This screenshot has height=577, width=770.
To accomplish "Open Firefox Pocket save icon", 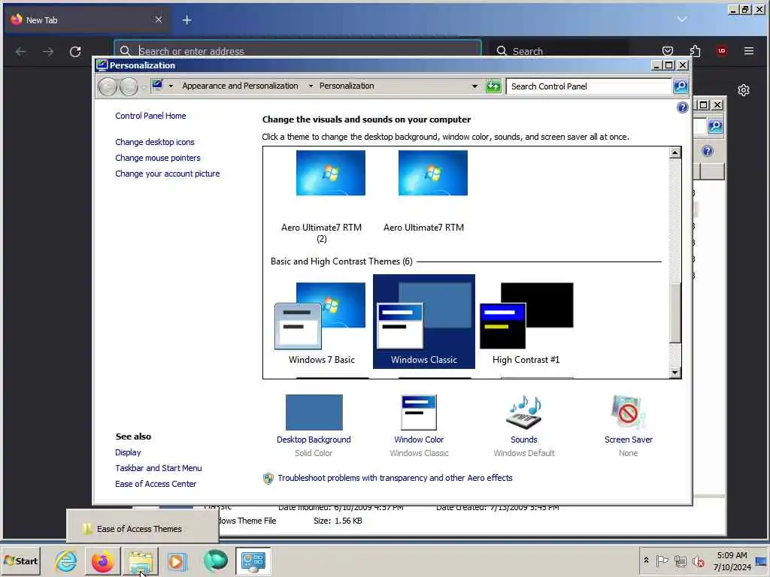I will pos(668,51).
